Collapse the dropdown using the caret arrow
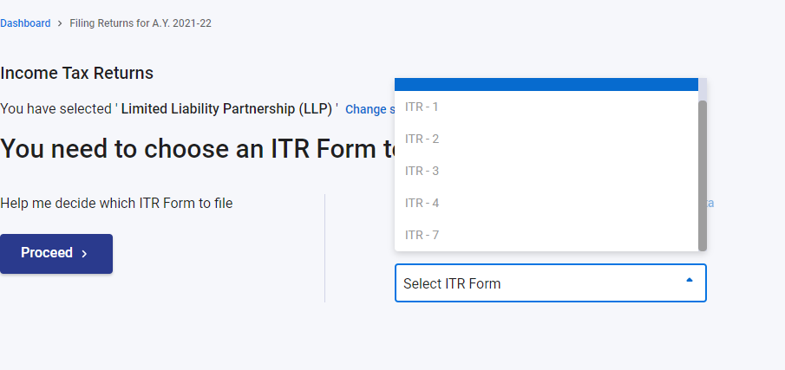Viewport: 785px width, 370px height. click(690, 281)
